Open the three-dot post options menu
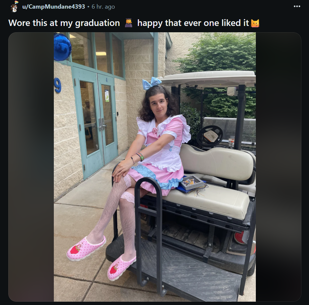This screenshot has width=309, height=305. pos(297,6)
